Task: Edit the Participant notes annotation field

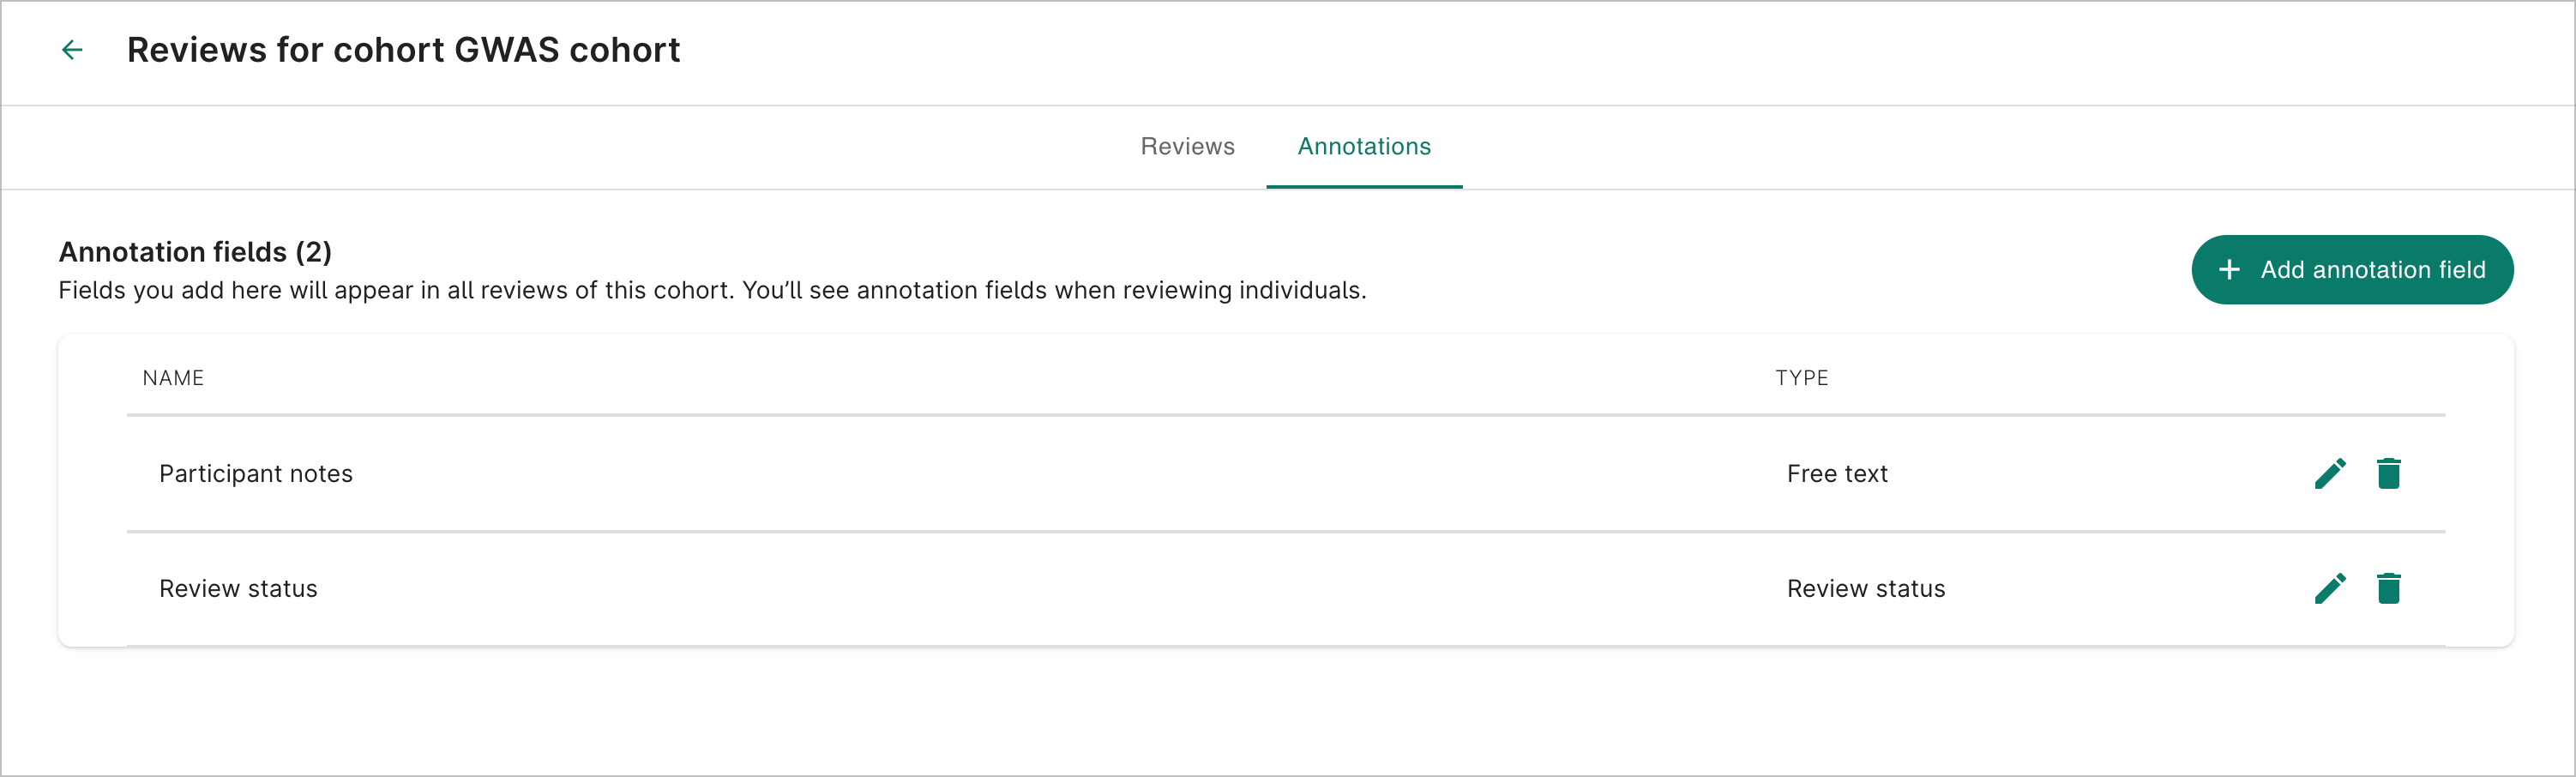Action: [x=2330, y=473]
